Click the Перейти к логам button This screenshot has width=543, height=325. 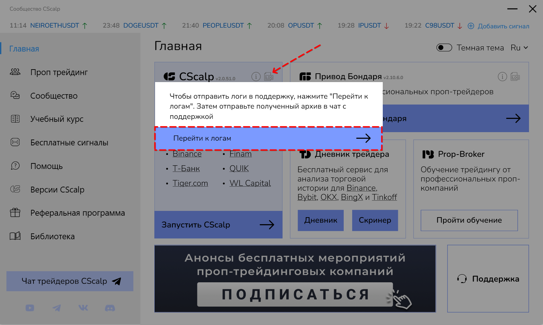(268, 138)
